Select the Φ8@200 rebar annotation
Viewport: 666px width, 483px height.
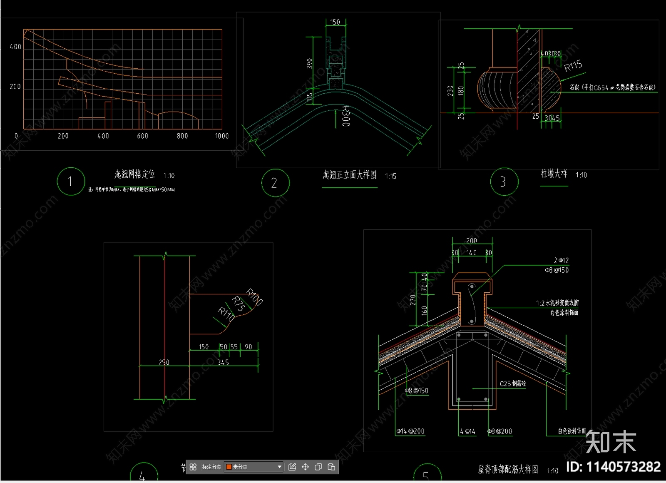click(499, 431)
